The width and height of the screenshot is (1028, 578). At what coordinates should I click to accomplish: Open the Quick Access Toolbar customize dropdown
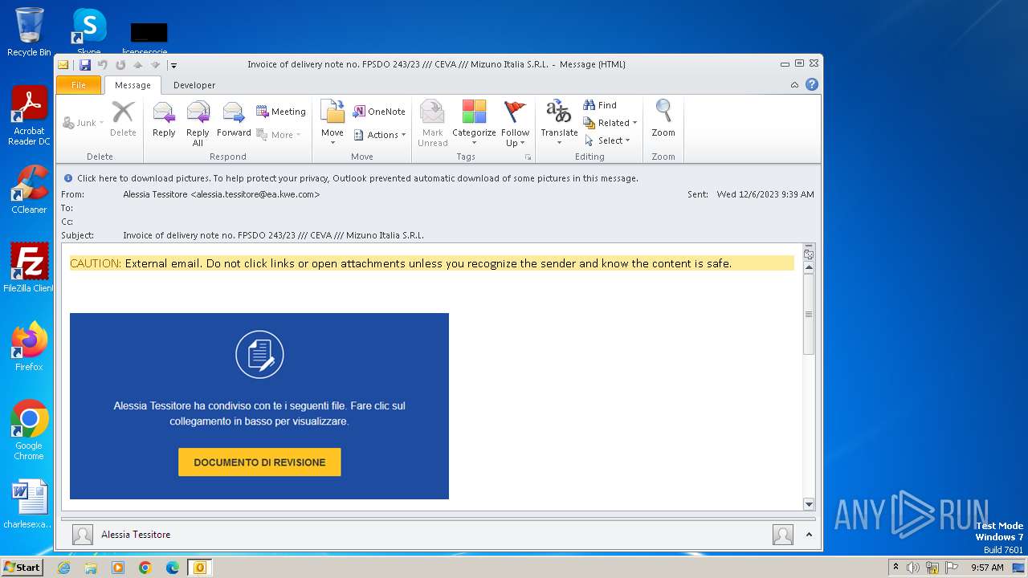[x=173, y=65]
